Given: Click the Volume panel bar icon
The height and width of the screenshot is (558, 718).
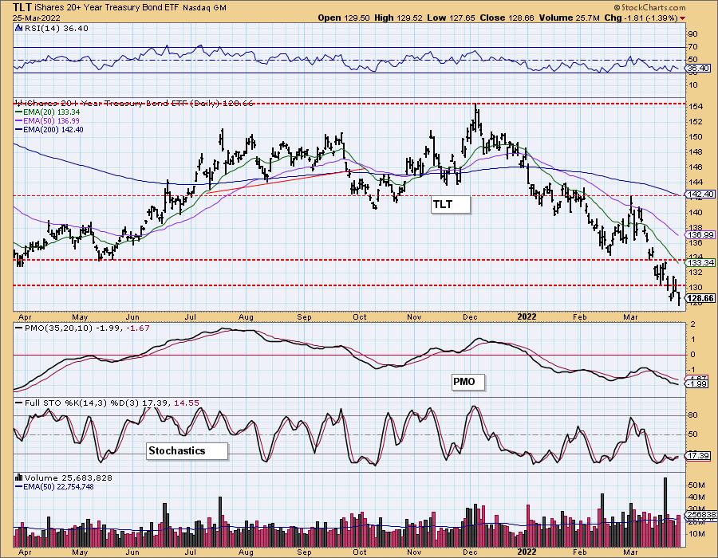Looking at the screenshot, I should (19, 477).
